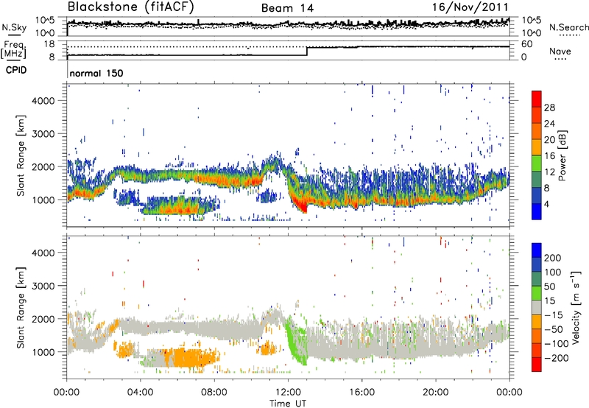Pick the blue top segment of the velocity colorbar

[537, 250]
